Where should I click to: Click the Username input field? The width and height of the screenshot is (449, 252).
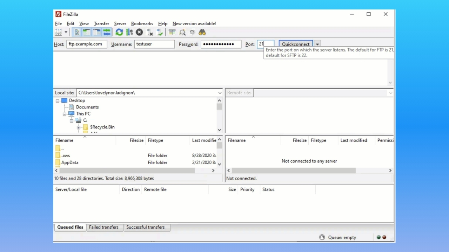(154, 44)
